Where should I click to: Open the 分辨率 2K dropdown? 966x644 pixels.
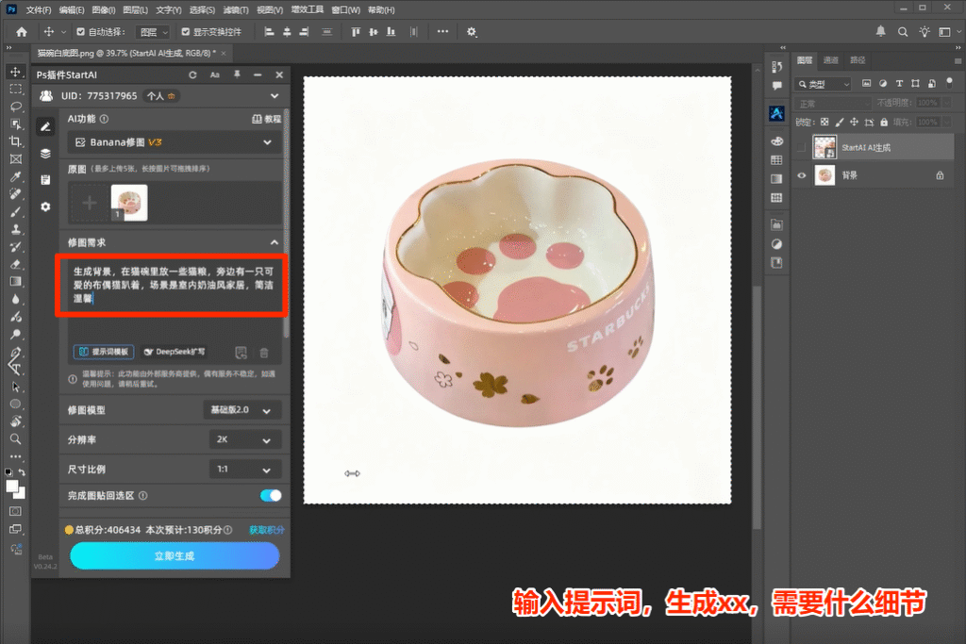click(x=245, y=439)
